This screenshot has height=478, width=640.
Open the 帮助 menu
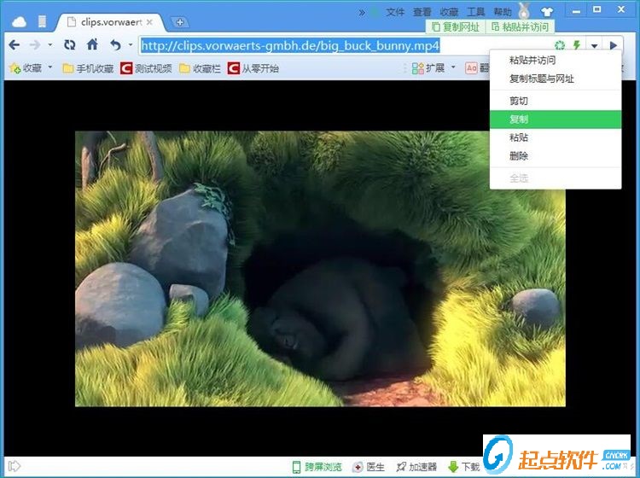point(503,12)
